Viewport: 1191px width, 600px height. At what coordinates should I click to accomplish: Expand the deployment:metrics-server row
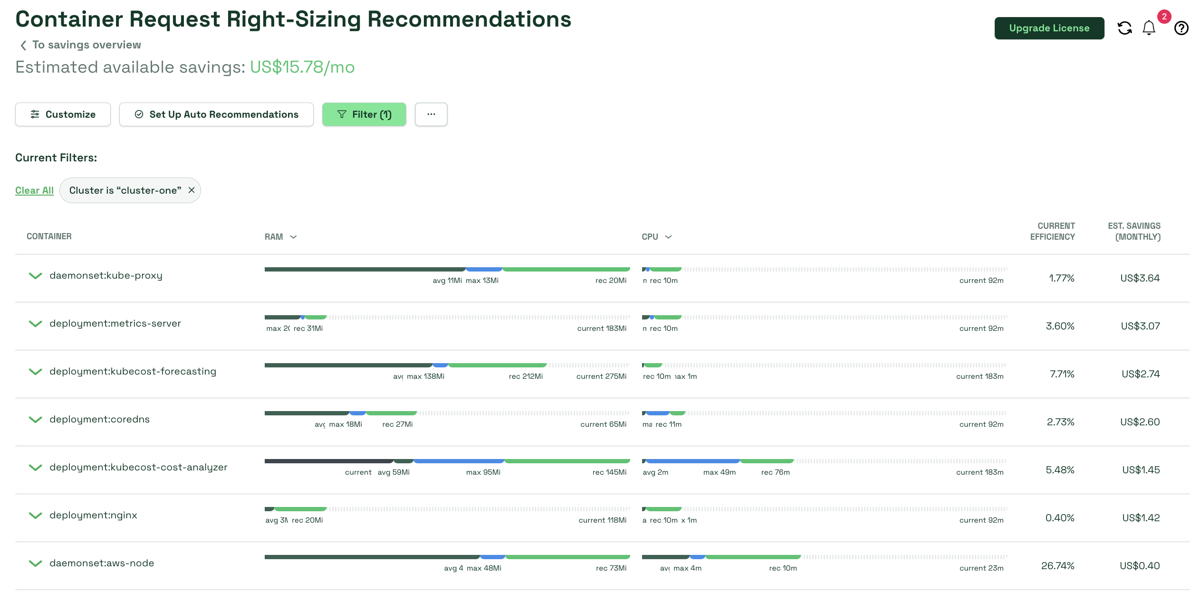click(35, 324)
